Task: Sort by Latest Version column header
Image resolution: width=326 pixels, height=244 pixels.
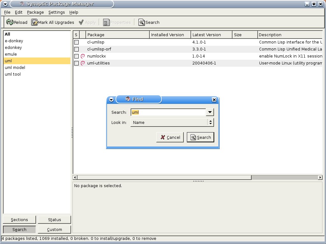Action: click(211, 35)
